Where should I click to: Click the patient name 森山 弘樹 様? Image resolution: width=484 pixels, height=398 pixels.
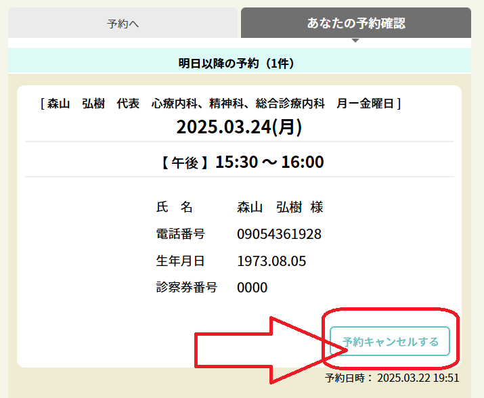[280, 207]
